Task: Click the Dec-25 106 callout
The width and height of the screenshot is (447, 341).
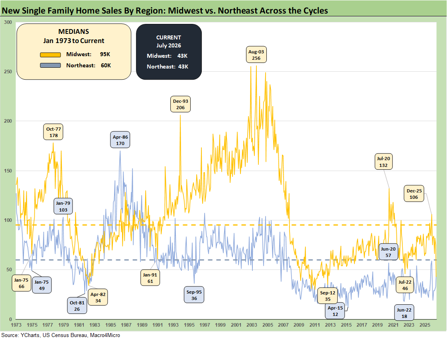Action: pos(414,194)
